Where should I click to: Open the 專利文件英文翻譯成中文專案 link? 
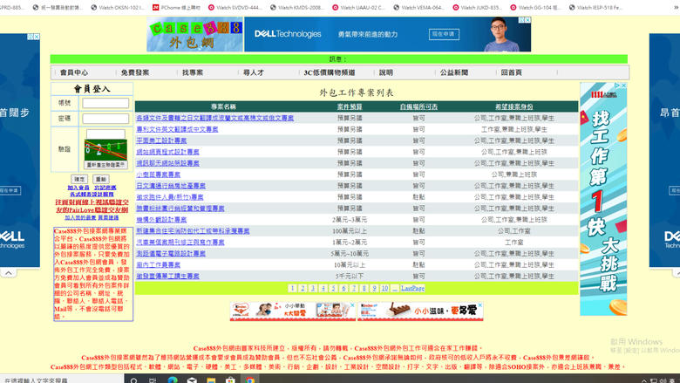tap(177, 129)
